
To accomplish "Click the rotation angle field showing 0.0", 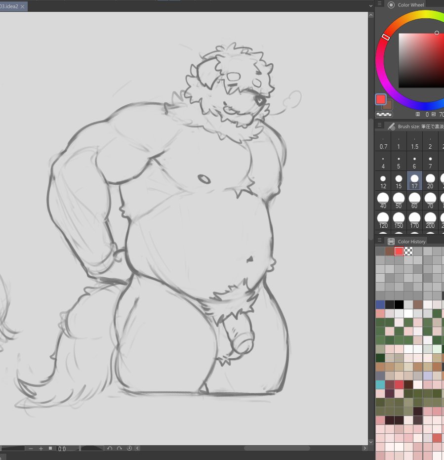I will point(68,449).
